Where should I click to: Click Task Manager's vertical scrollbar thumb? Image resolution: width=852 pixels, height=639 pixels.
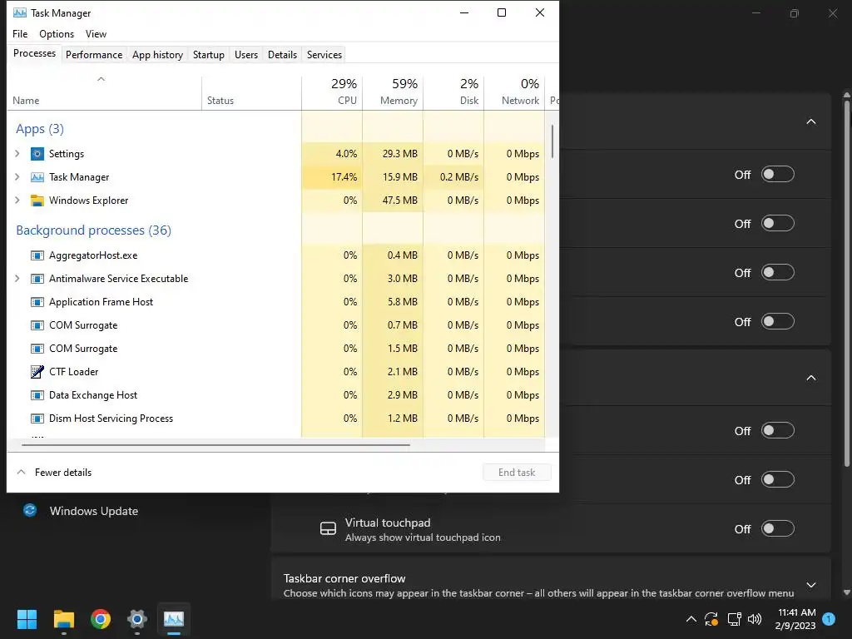[x=552, y=141]
